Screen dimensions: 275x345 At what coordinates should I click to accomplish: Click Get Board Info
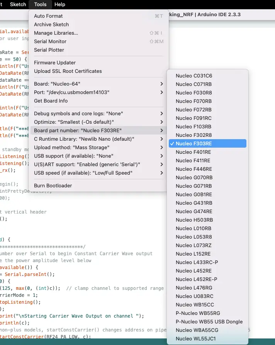[x=98, y=101]
